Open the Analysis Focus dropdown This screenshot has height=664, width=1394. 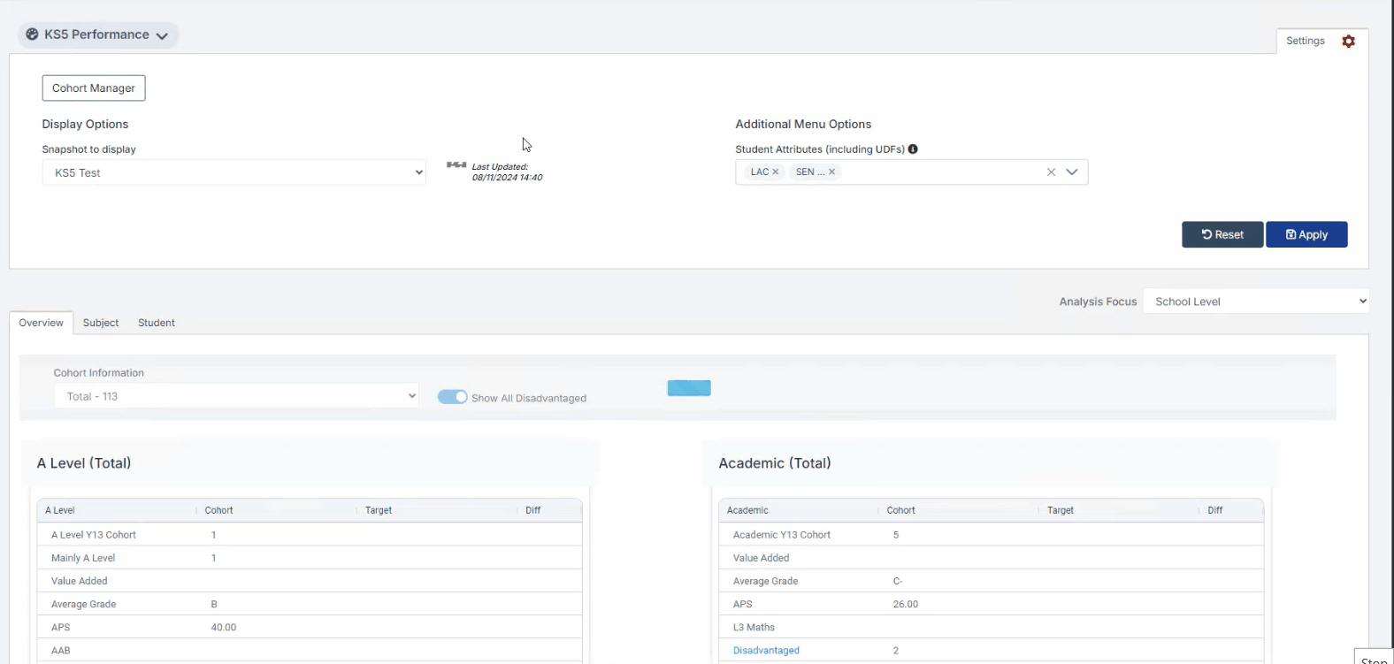1255,301
